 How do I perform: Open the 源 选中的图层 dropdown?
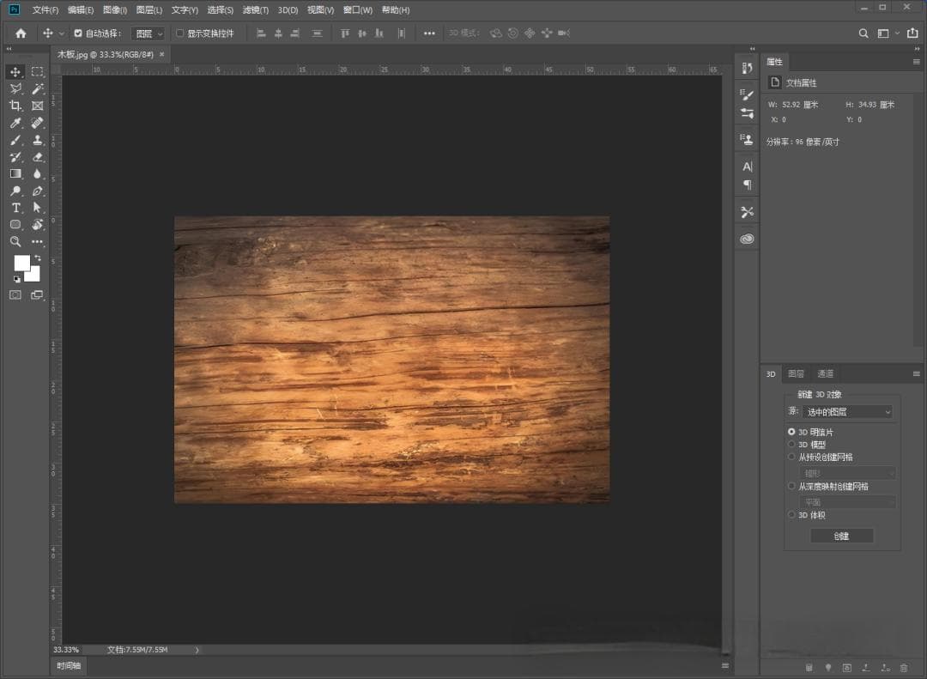pyautogui.click(x=848, y=412)
